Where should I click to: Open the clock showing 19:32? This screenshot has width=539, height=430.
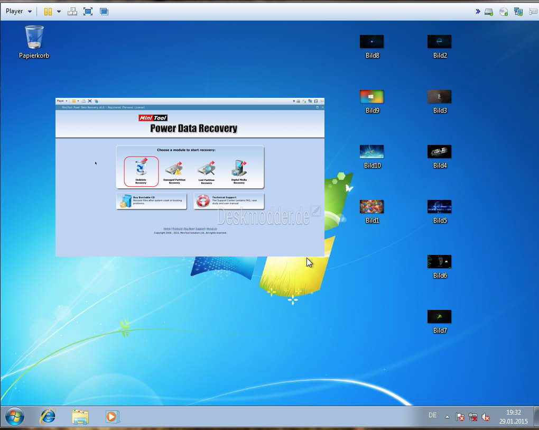pyautogui.click(x=514, y=417)
